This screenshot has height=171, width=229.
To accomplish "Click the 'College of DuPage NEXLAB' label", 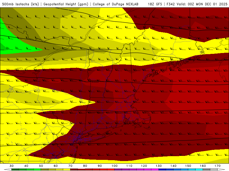I will coord(115,4).
